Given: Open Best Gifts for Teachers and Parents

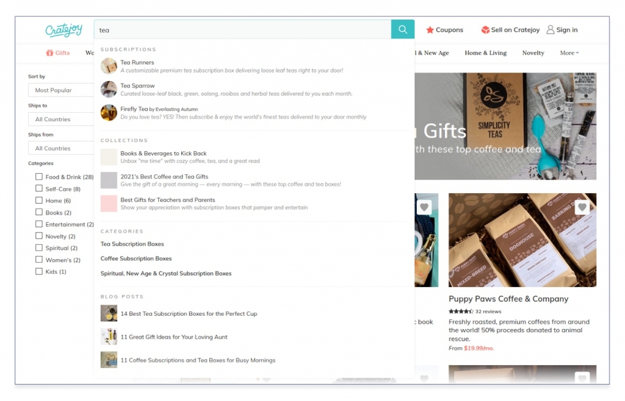Looking at the screenshot, I should 255,204.
